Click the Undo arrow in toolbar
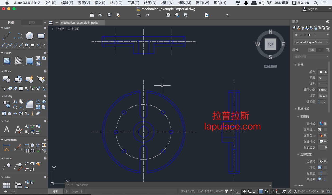Image resolution: width=332 pixels, height=195 pixels. click(139, 15)
